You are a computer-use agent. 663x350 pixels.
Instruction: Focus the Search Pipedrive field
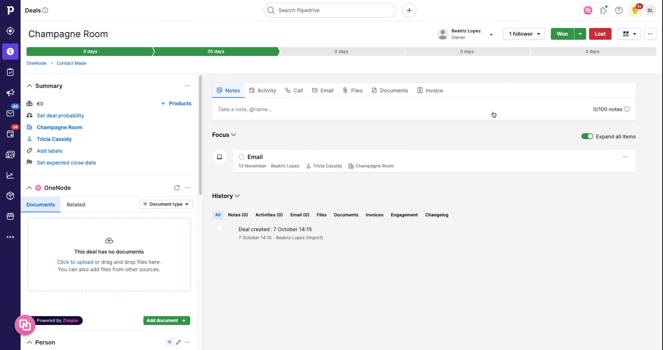tap(330, 10)
